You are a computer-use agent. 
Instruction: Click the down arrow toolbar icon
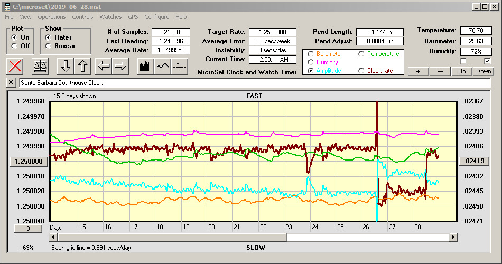[66, 66]
